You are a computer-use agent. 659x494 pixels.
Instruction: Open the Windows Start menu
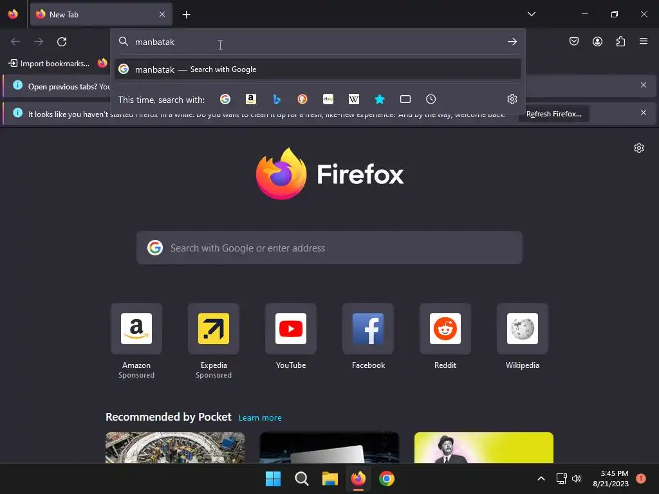pos(273,479)
